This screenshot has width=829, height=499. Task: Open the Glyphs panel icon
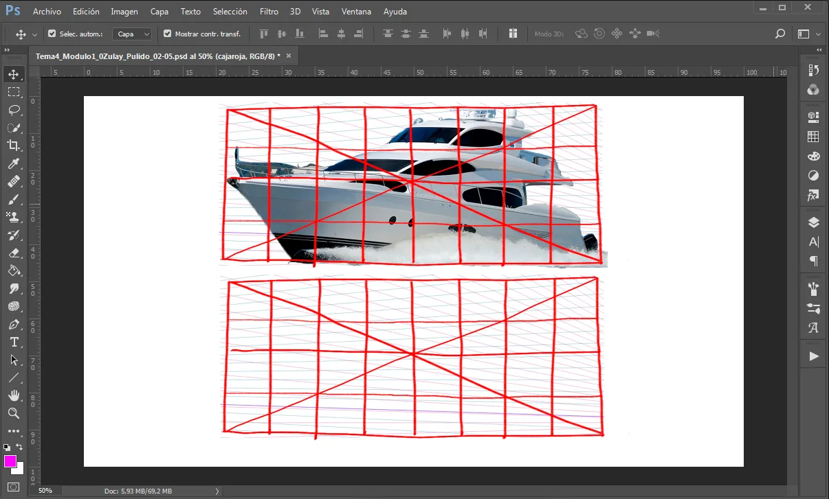814,327
